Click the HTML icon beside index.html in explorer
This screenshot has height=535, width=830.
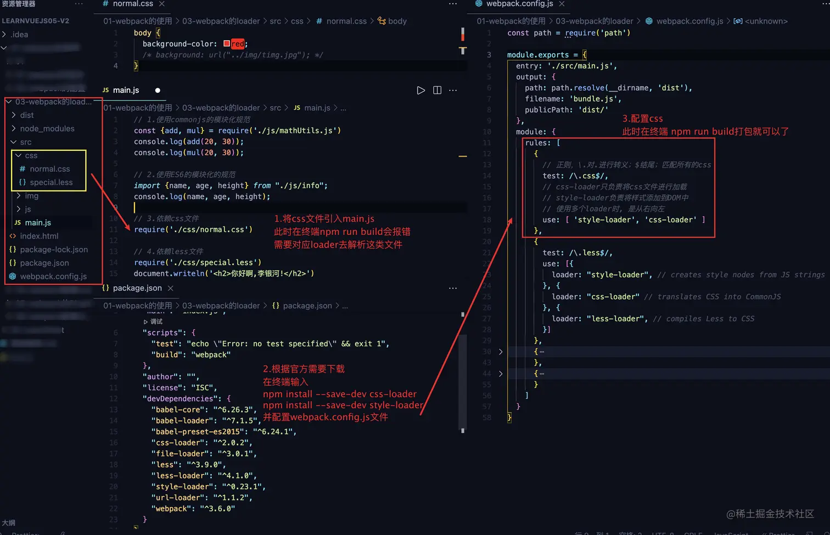[x=13, y=236]
